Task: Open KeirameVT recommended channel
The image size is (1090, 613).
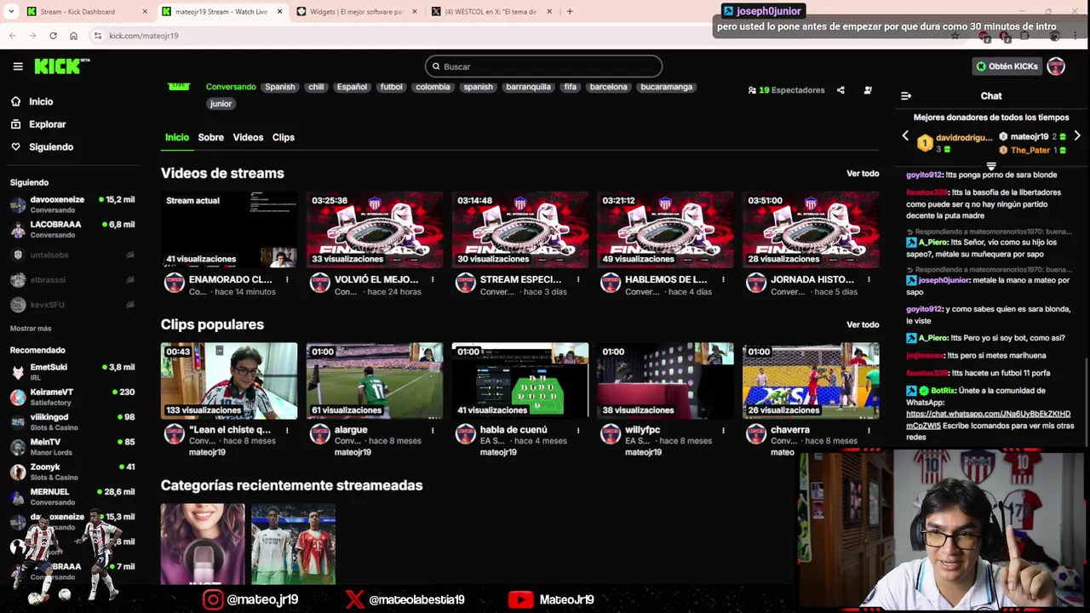Action: pyautogui.click(x=72, y=397)
